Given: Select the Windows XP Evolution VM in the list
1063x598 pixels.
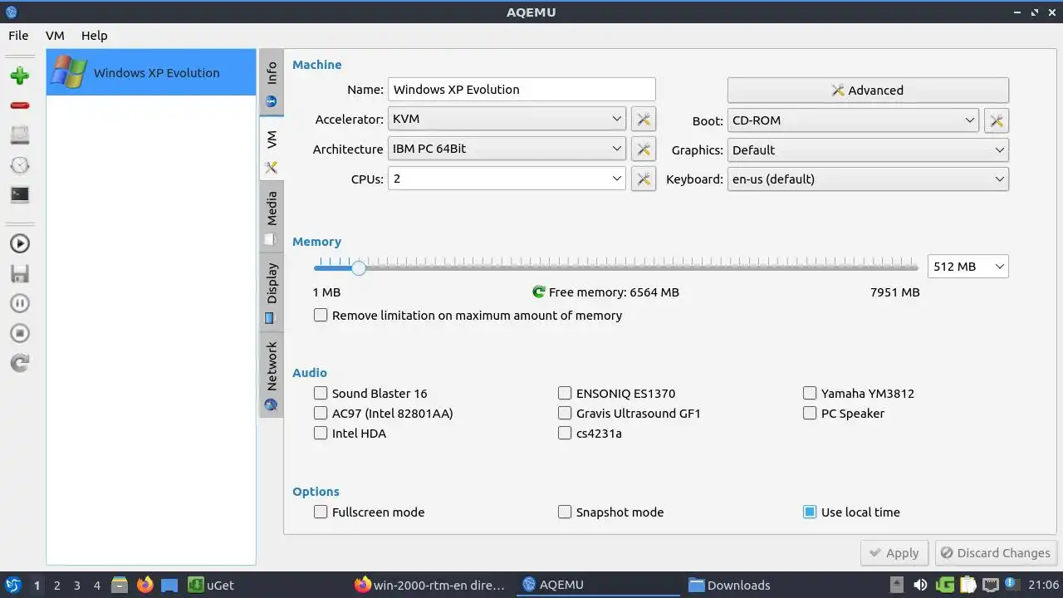Looking at the screenshot, I should [151, 72].
